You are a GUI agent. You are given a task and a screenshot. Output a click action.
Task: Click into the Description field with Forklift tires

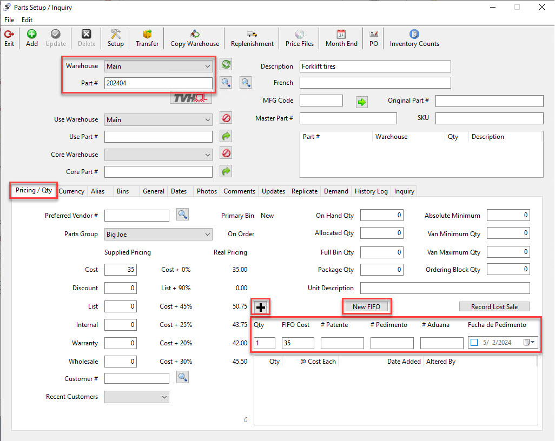point(375,66)
